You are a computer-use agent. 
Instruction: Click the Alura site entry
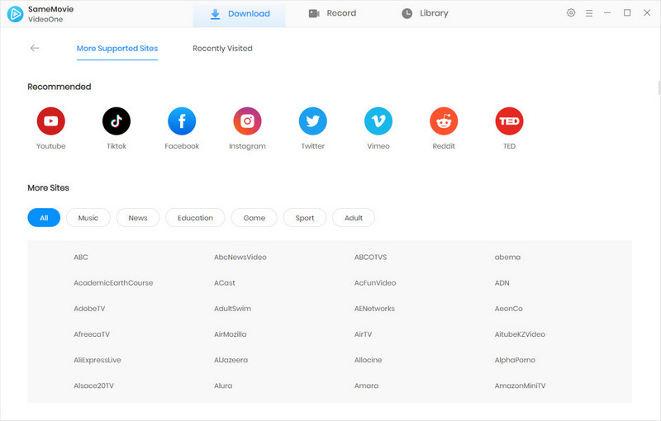click(x=223, y=386)
